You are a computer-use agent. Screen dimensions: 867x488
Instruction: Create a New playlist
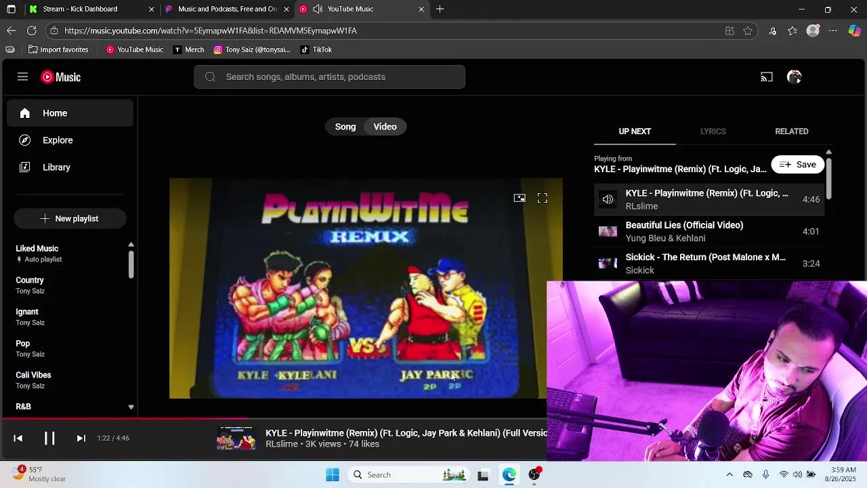pyautogui.click(x=70, y=219)
